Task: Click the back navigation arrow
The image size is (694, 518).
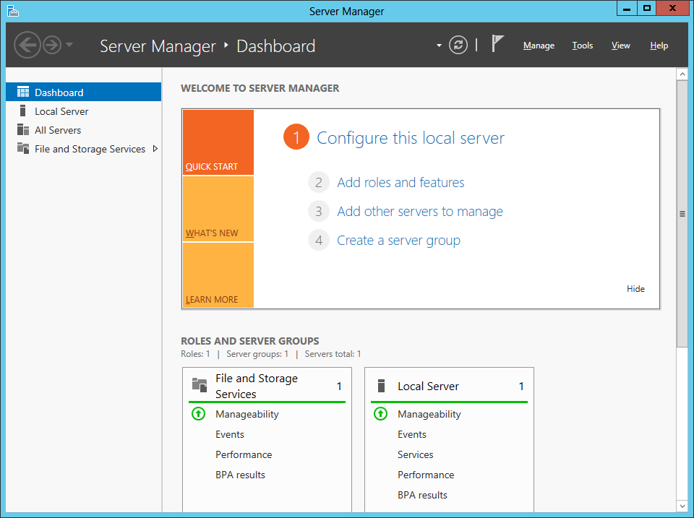Action: coord(27,45)
